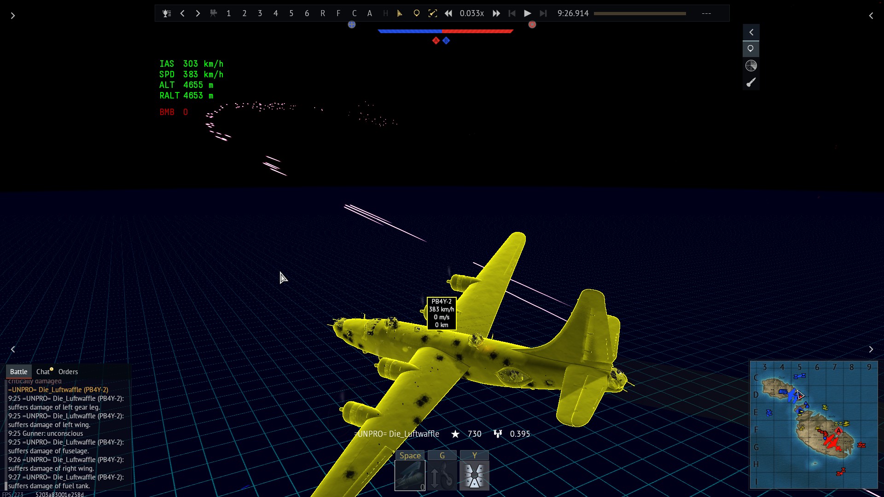The image size is (884, 497).
Task: Click the Space key bomb action slot
Action: (x=410, y=455)
